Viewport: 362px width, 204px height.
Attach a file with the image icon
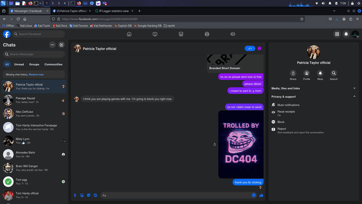point(82,195)
